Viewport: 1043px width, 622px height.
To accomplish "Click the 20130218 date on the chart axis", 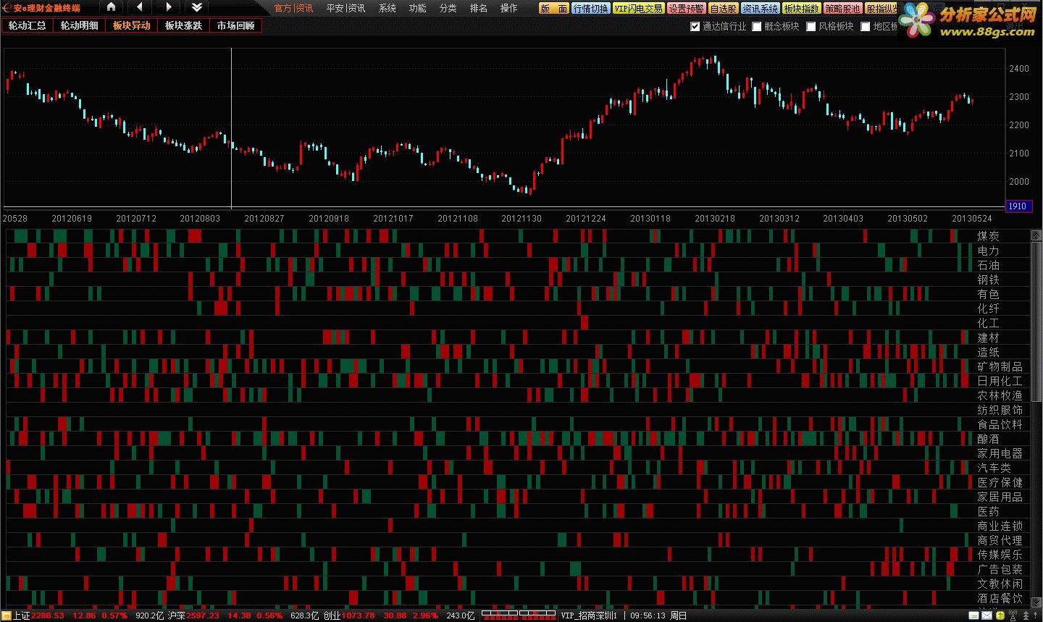I will coord(715,218).
